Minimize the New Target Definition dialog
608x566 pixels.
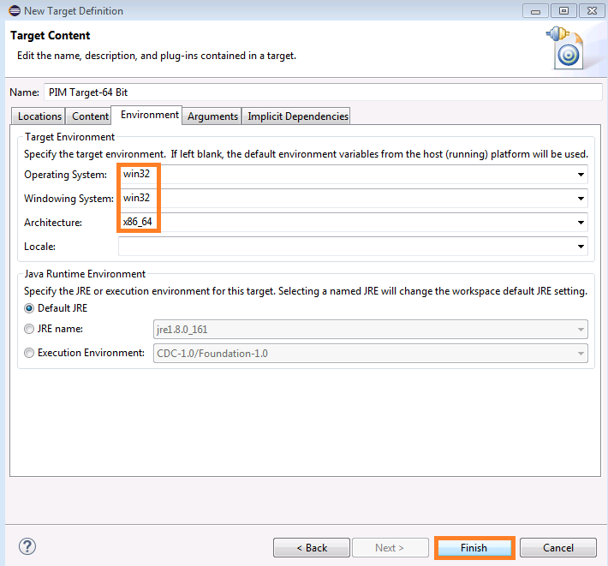coord(535,11)
